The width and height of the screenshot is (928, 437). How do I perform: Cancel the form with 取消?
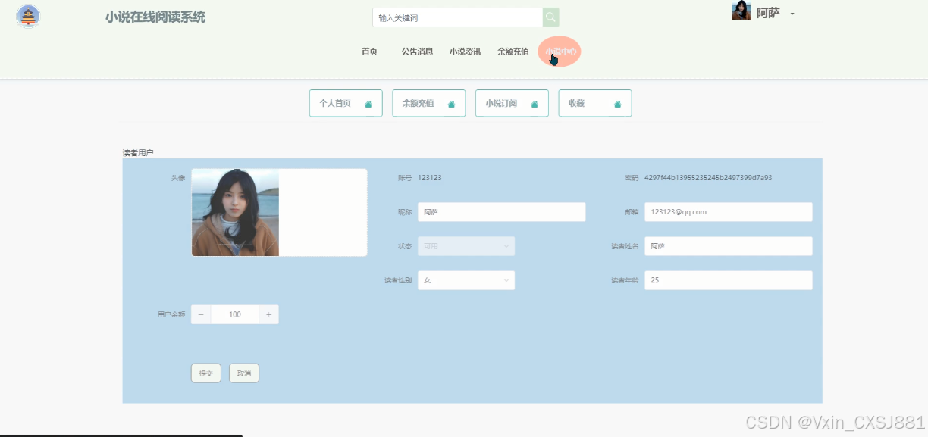[244, 373]
